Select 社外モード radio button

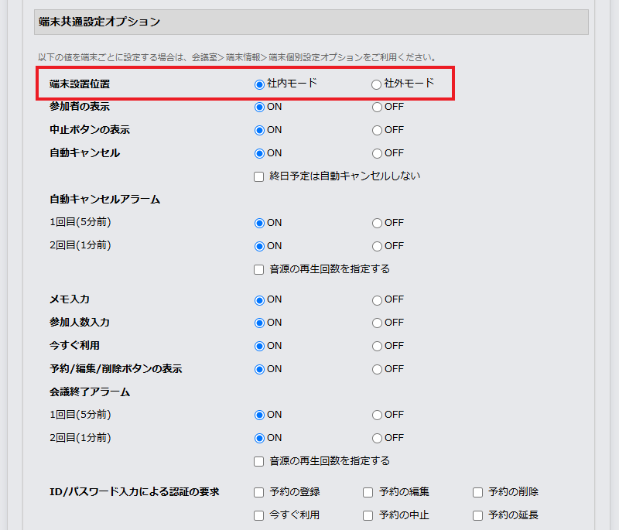click(377, 84)
